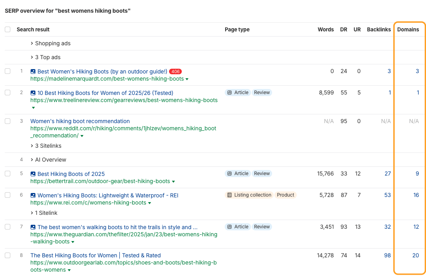Open the dropdown caret next to the REI URL

click(x=150, y=203)
